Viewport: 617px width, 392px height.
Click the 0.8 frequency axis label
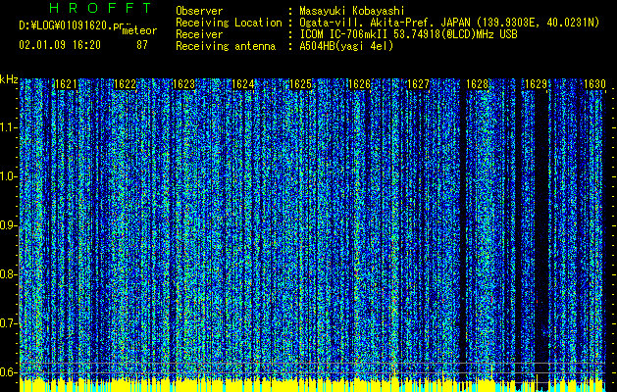pyautogui.click(x=8, y=274)
